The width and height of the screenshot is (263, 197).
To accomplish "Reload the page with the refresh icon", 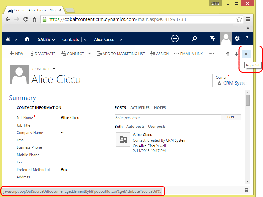I will (26, 19).
